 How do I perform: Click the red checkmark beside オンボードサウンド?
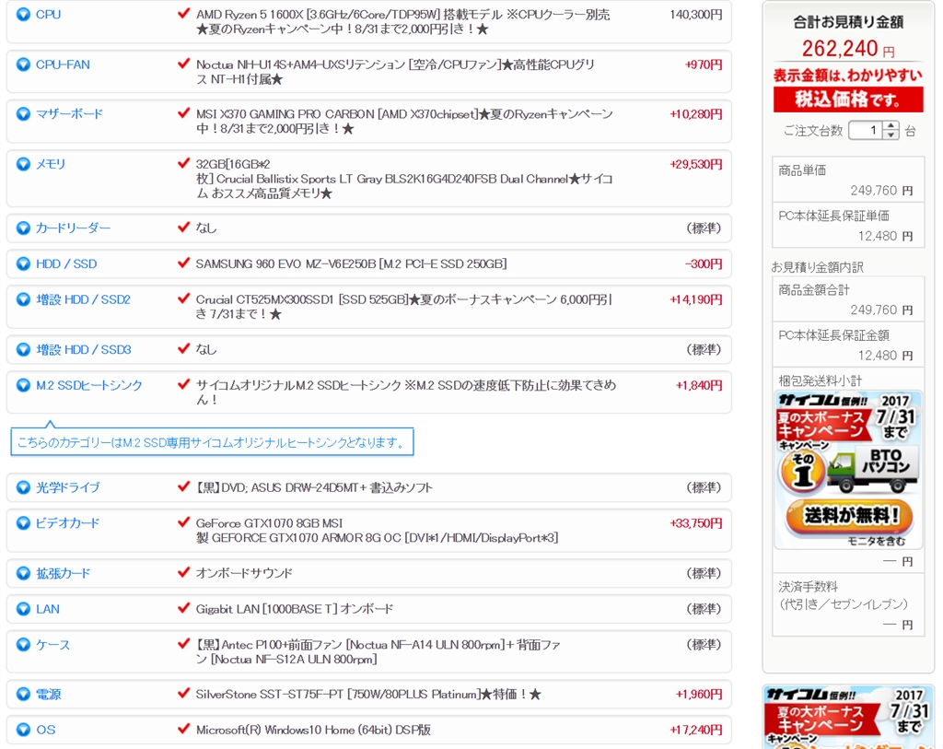184,571
